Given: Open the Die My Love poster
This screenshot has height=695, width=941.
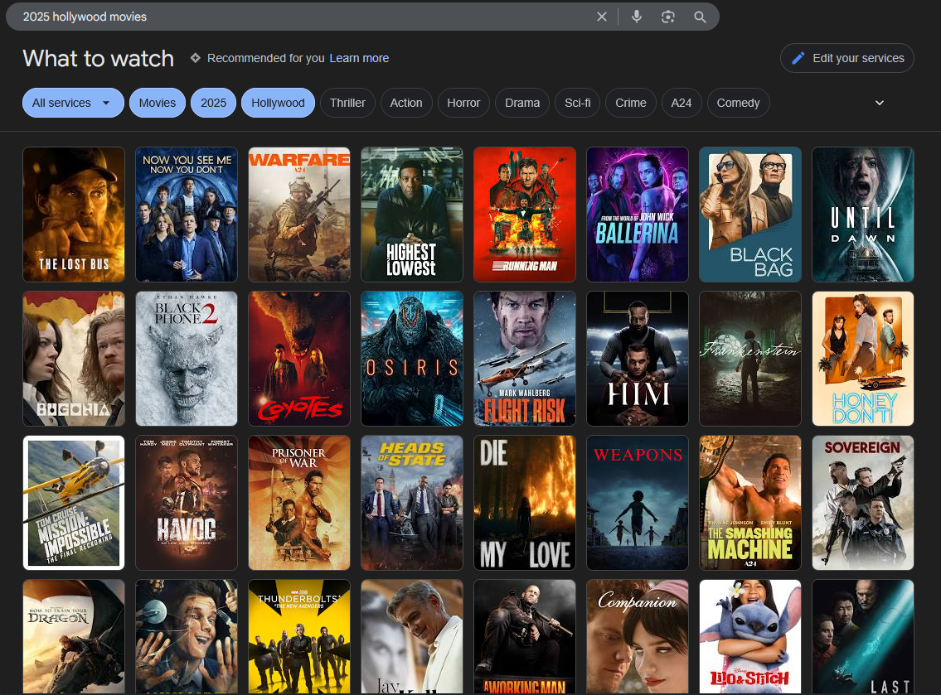Looking at the screenshot, I should (525, 503).
